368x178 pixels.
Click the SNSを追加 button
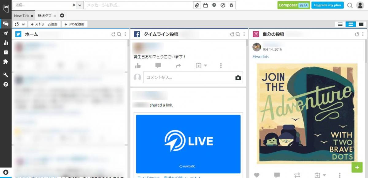click(x=75, y=24)
